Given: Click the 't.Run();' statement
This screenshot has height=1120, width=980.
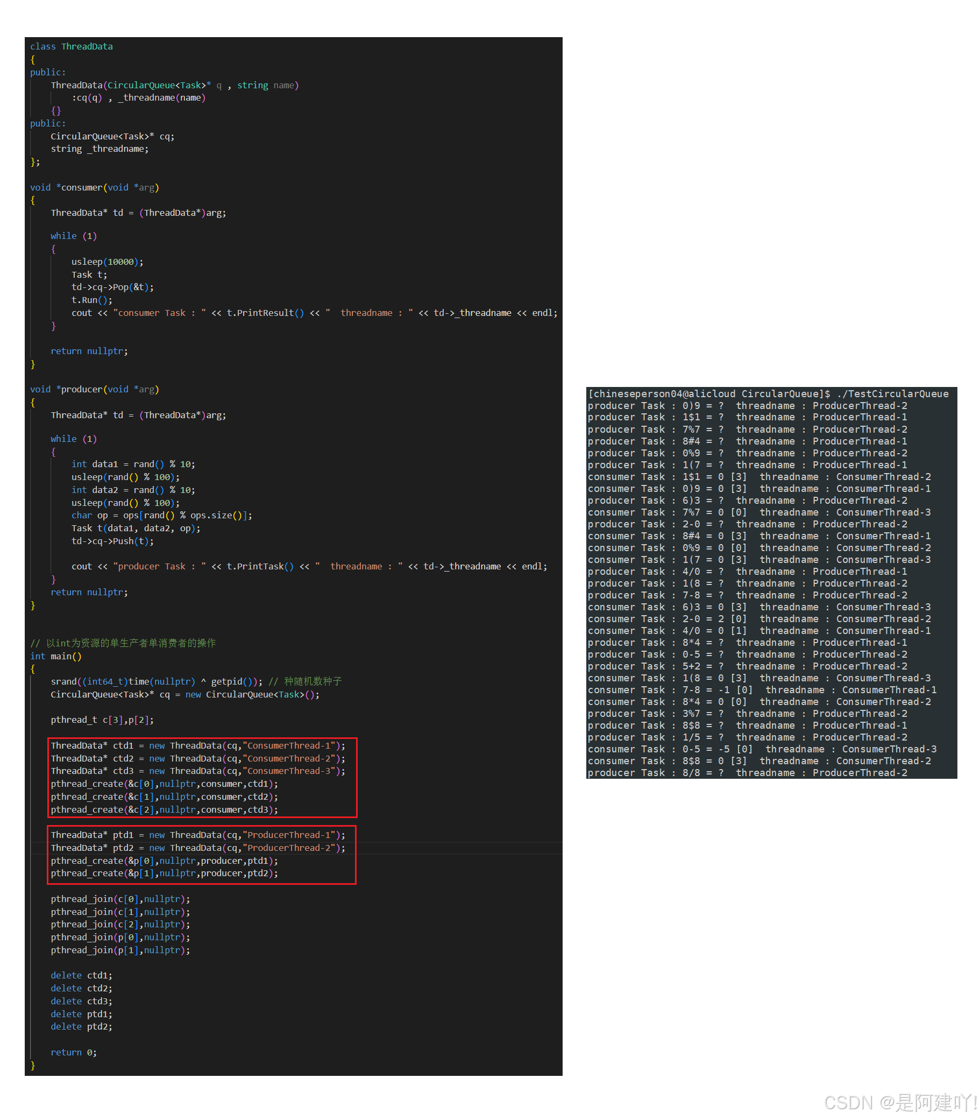Looking at the screenshot, I should click(92, 300).
